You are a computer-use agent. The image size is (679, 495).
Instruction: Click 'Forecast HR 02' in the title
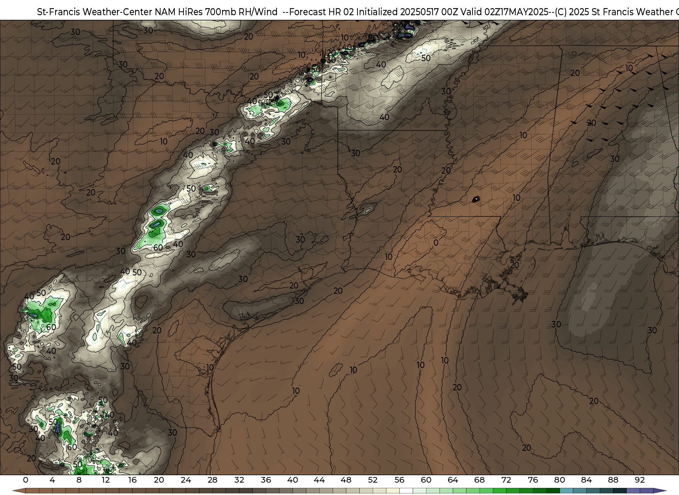point(321,12)
